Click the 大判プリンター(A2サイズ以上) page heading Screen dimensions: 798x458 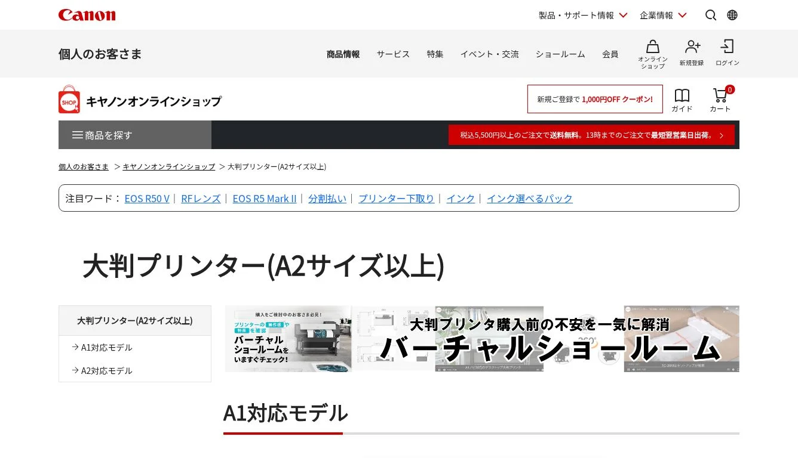coord(263,266)
